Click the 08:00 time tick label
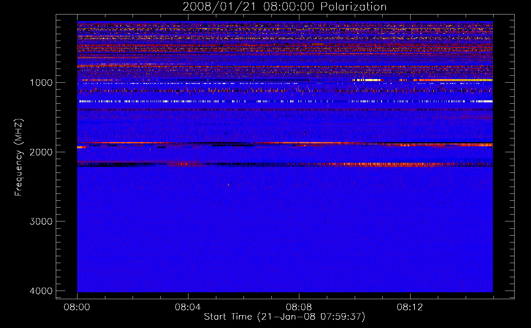This screenshot has height=328, width=531. (77, 307)
